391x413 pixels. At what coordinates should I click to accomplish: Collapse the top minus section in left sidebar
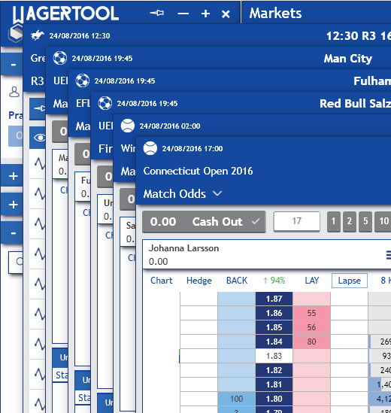pos(13,65)
